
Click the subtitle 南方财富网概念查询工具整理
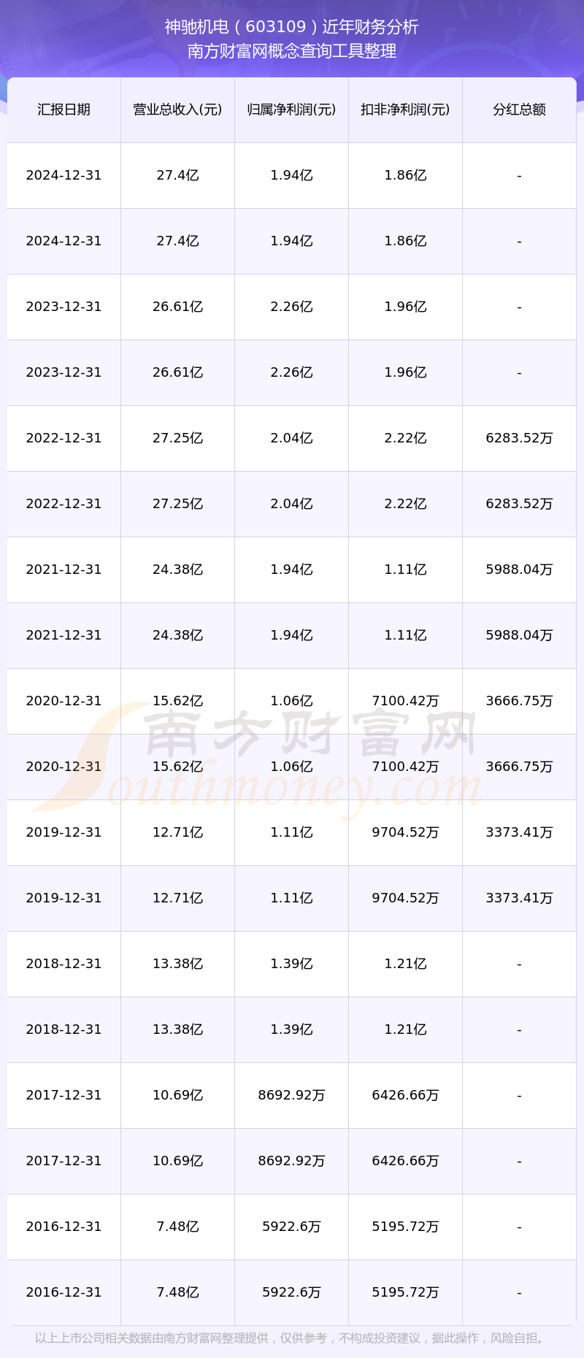[x=291, y=51]
